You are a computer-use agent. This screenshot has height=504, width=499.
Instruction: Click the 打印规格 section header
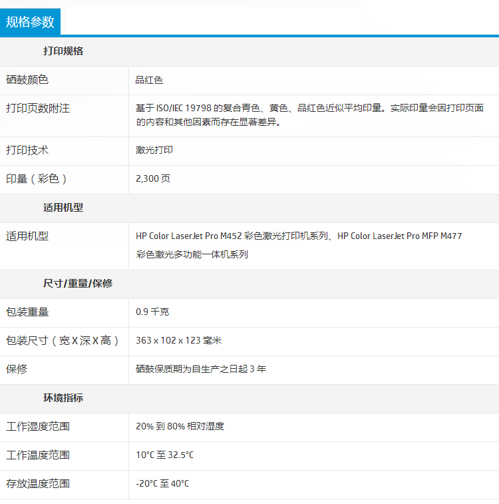tap(63, 51)
